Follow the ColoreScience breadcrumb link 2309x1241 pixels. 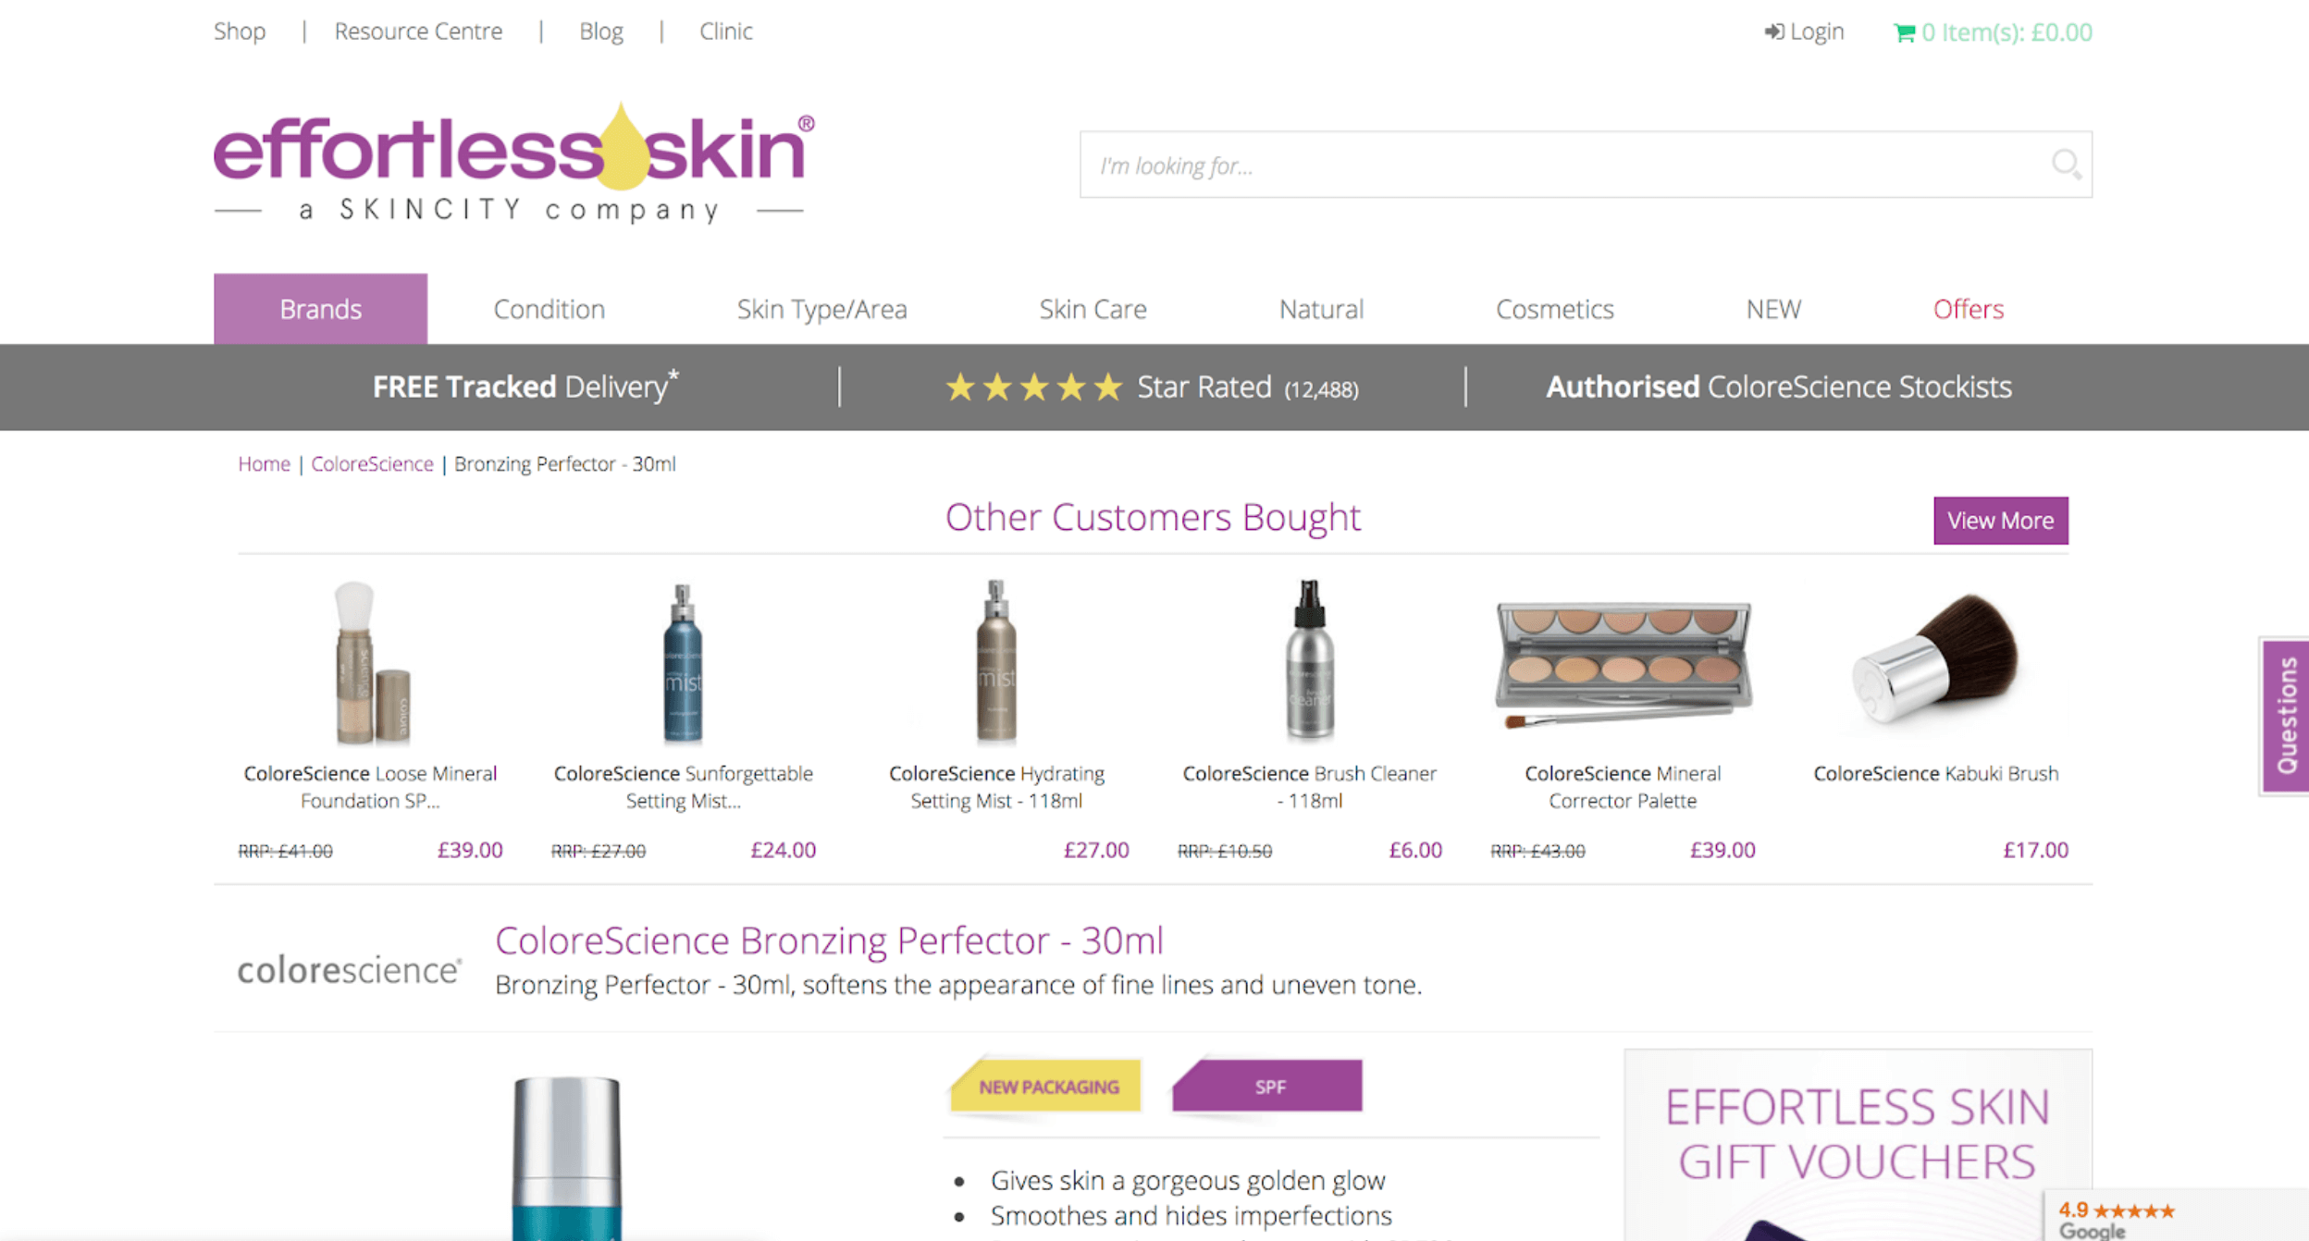pos(372,464)
